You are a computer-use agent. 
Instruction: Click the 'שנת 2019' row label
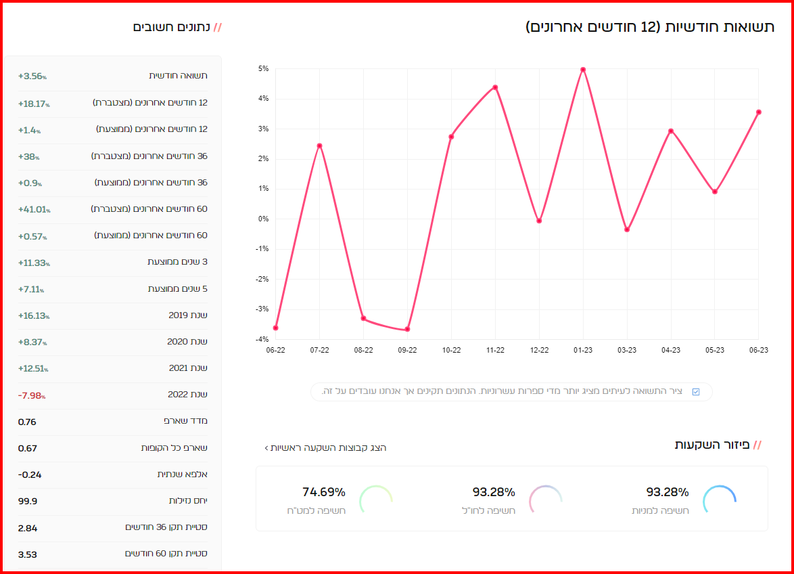(188, 315)
